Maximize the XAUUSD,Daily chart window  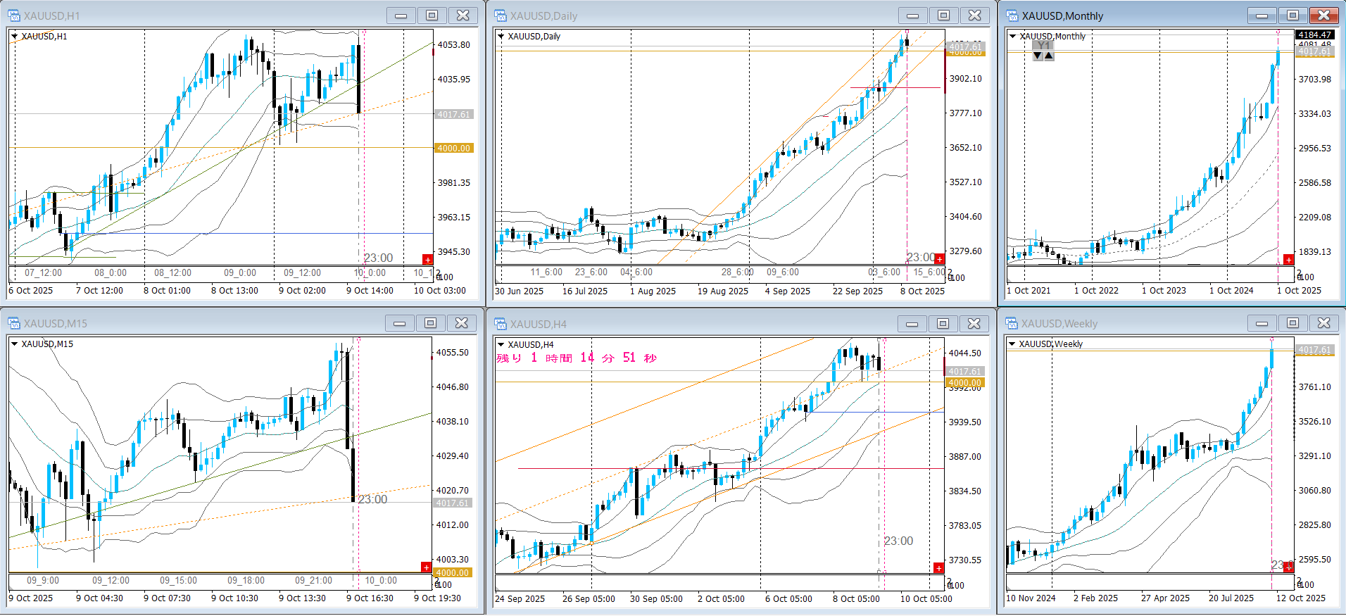(x=943, y=15)
